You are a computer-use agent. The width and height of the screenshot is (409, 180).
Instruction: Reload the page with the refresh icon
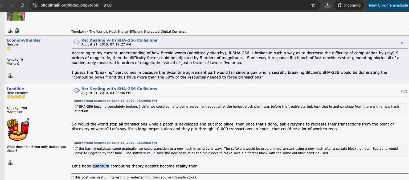pyautogui.click(x=22, y=5)
